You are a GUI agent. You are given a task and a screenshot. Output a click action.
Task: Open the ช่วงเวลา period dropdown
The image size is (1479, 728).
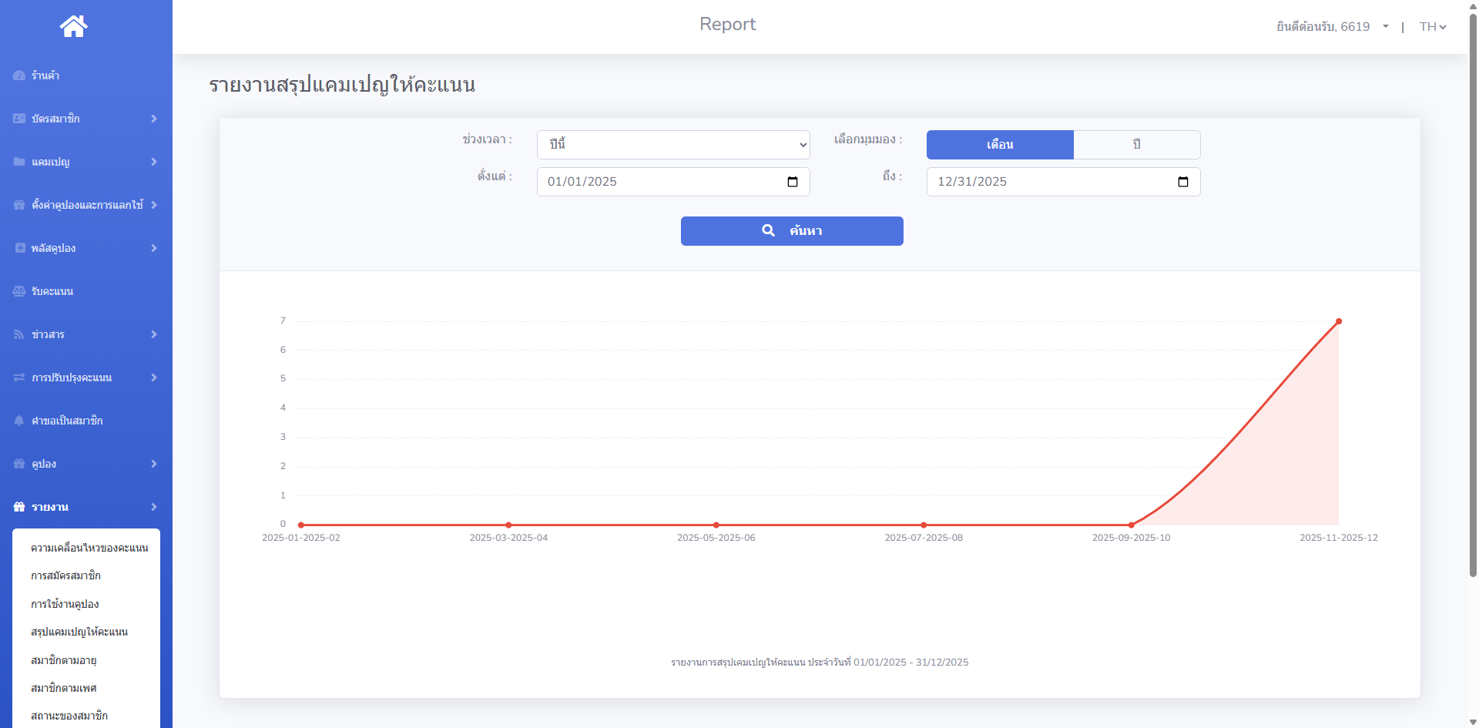point(673,145)
